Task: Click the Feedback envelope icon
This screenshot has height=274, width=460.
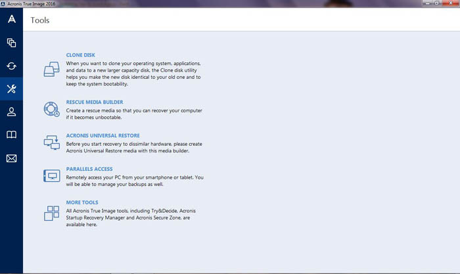Action: coord(11,158)
